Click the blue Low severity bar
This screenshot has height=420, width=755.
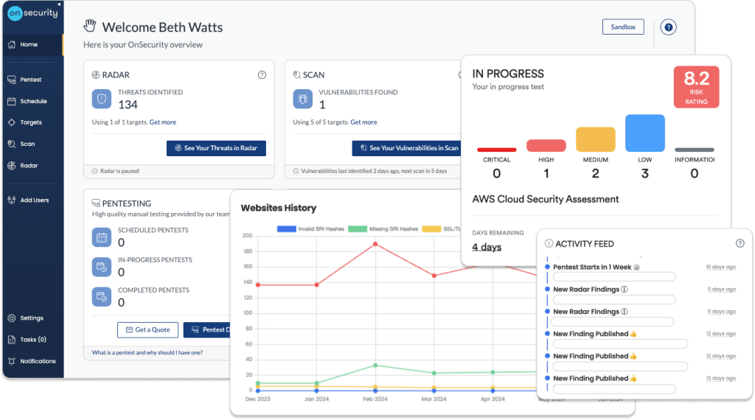[x=644, y=133]
